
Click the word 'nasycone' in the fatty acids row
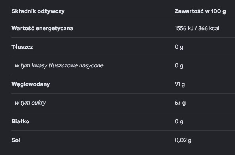91,66
